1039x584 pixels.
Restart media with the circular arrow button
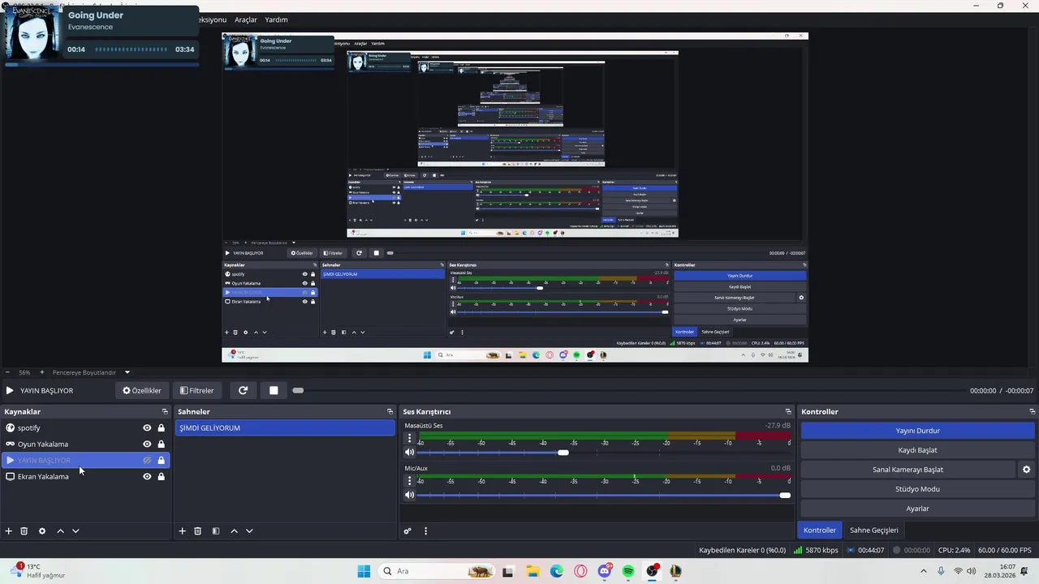point(243,390)
